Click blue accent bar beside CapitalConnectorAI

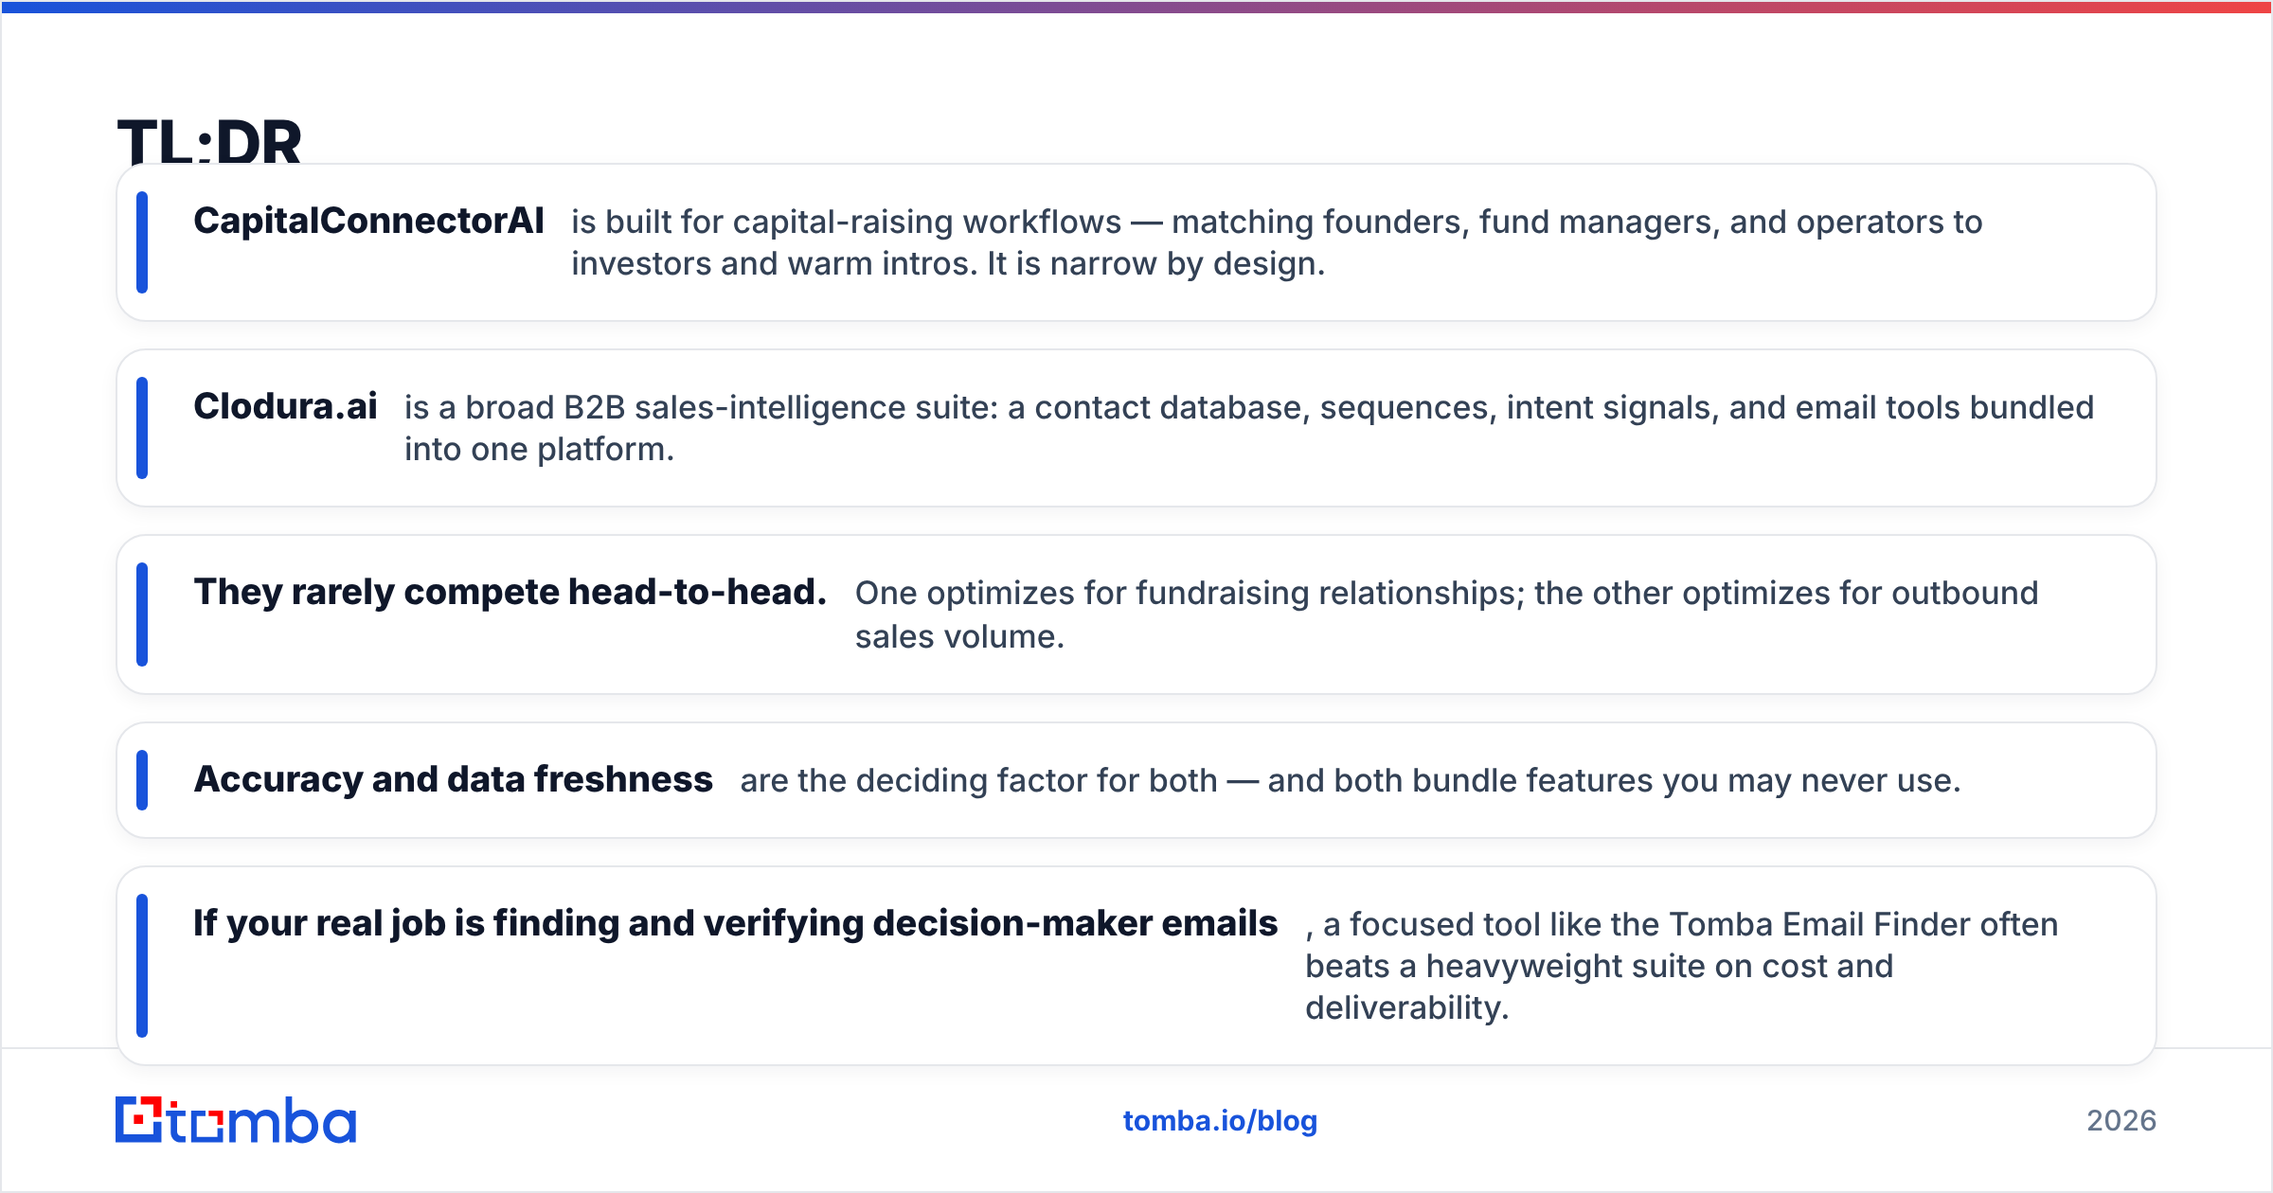click(142, 242)
